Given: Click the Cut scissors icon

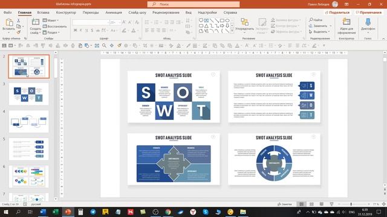Looking at the screenshot, I should 19,20.
